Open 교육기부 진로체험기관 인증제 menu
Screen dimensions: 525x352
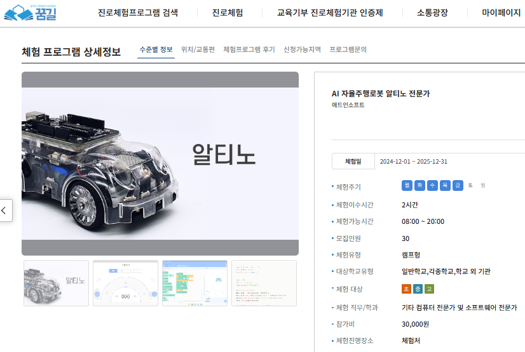pyautogui.click(x=330, y=13)
